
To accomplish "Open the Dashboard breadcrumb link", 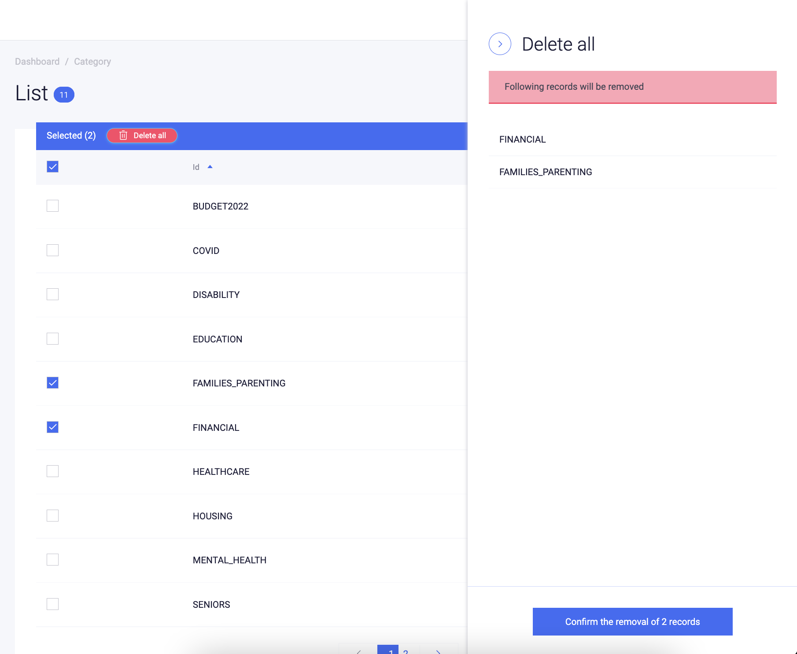I will point(37,61).
